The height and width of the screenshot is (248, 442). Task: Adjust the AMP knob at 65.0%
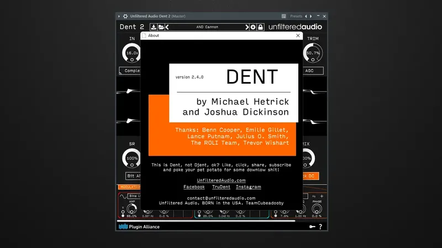131,209
